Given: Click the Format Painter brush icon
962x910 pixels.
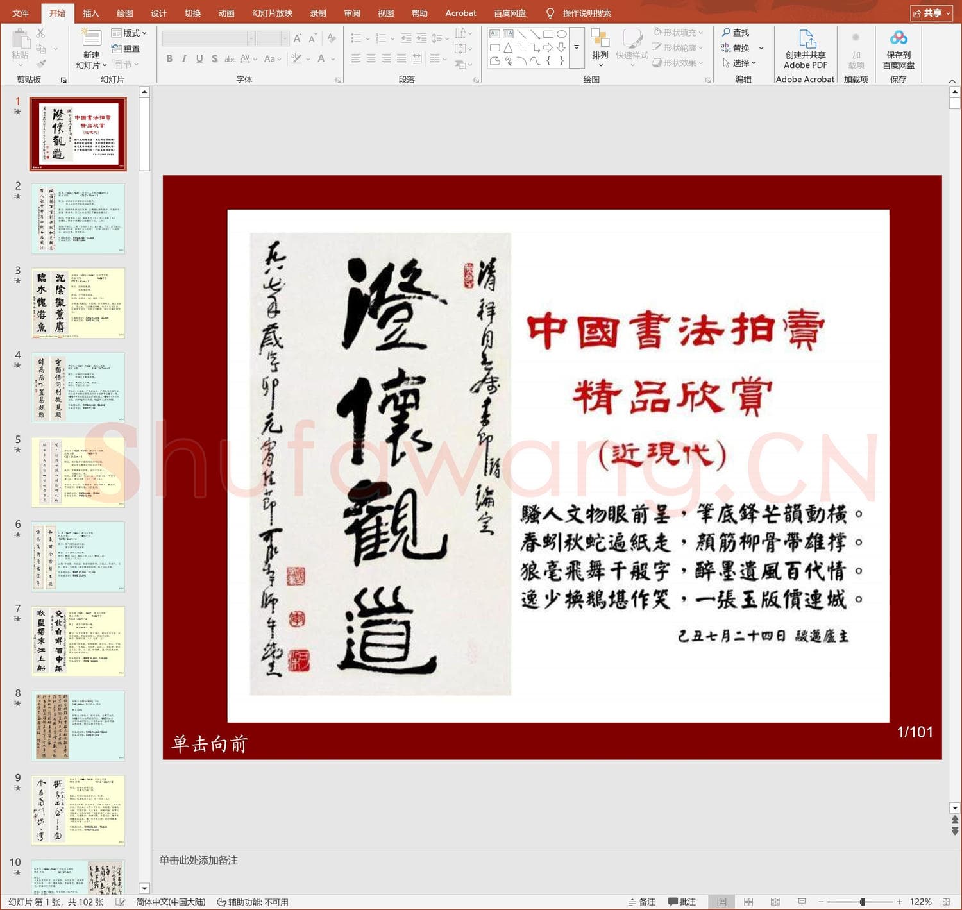Looking at the screenshot, I should [41, 63].
